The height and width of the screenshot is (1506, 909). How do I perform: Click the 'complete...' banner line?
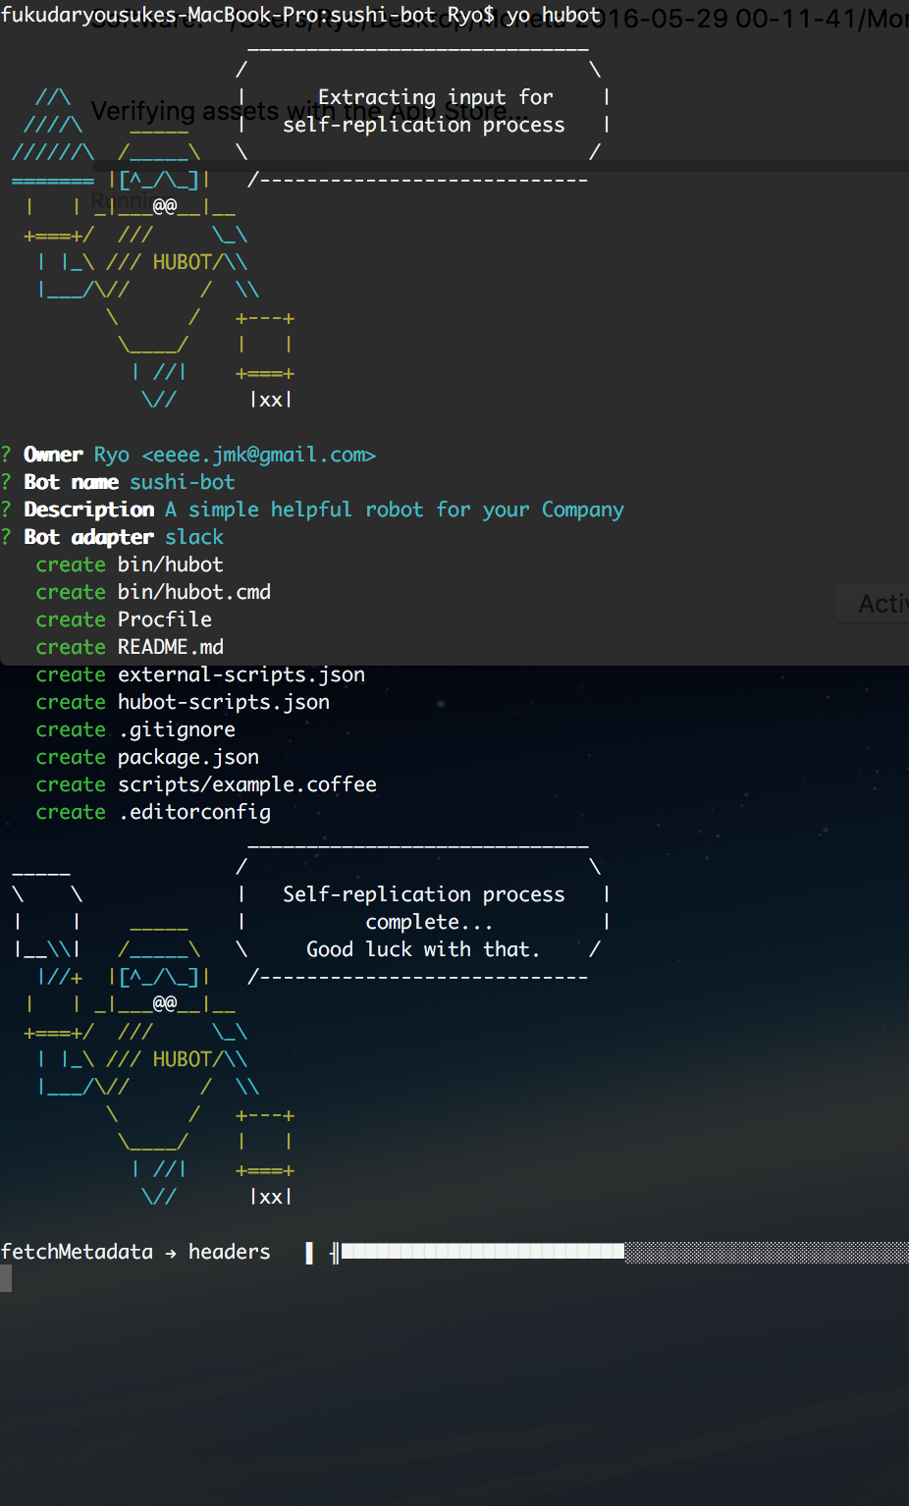tap(429, 922)
